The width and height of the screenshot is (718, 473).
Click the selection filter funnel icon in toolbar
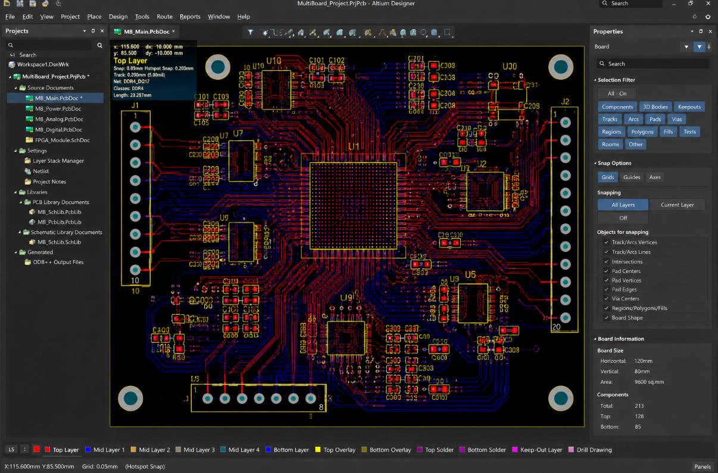click(251, 32)
